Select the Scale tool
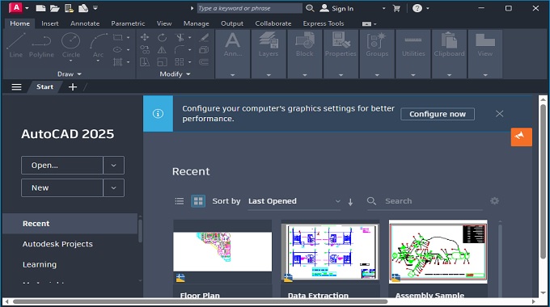The width and height of the screenshot is (550, 307). pos(162,62)
